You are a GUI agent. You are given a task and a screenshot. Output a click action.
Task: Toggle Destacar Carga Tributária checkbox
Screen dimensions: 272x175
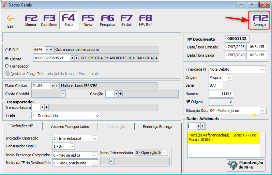(x=7, y=74)
